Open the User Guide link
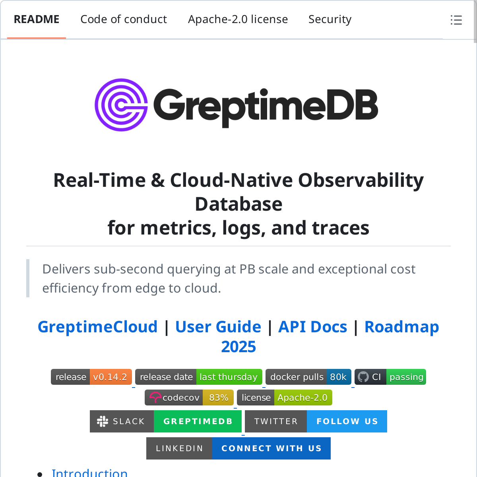Image resolution: width=477 pixels, height=477 pixels. click(218, 327)
